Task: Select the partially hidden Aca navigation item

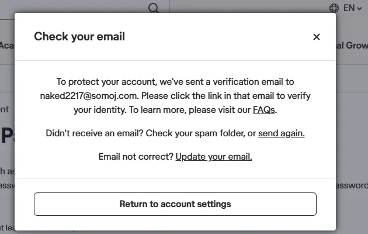Action: [x=7, y=46]
